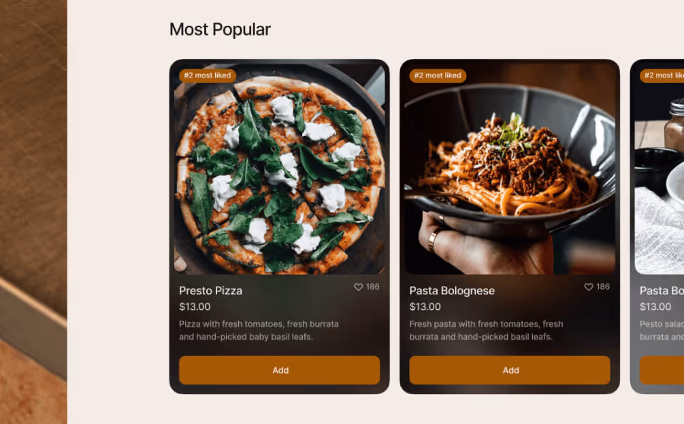Like Pasta Bolognese with heart icon
The image size is (684, 424).
(x=589, y=287)
